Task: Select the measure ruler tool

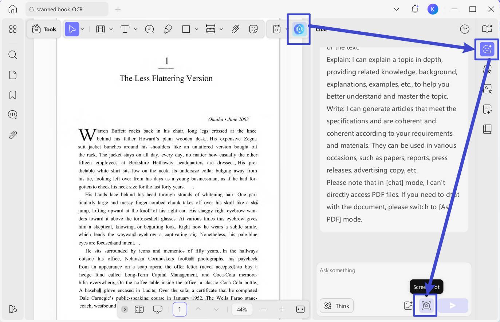Action: (x=210, y=29)
